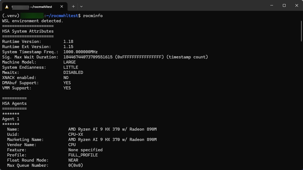Click the "(timestamp count)" text

pos(187,57)
